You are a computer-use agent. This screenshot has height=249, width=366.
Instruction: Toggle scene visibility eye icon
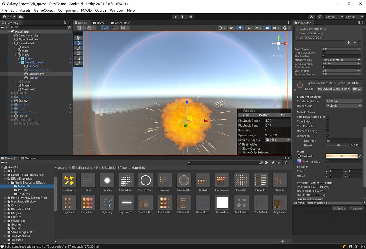(x=267, y=28)
